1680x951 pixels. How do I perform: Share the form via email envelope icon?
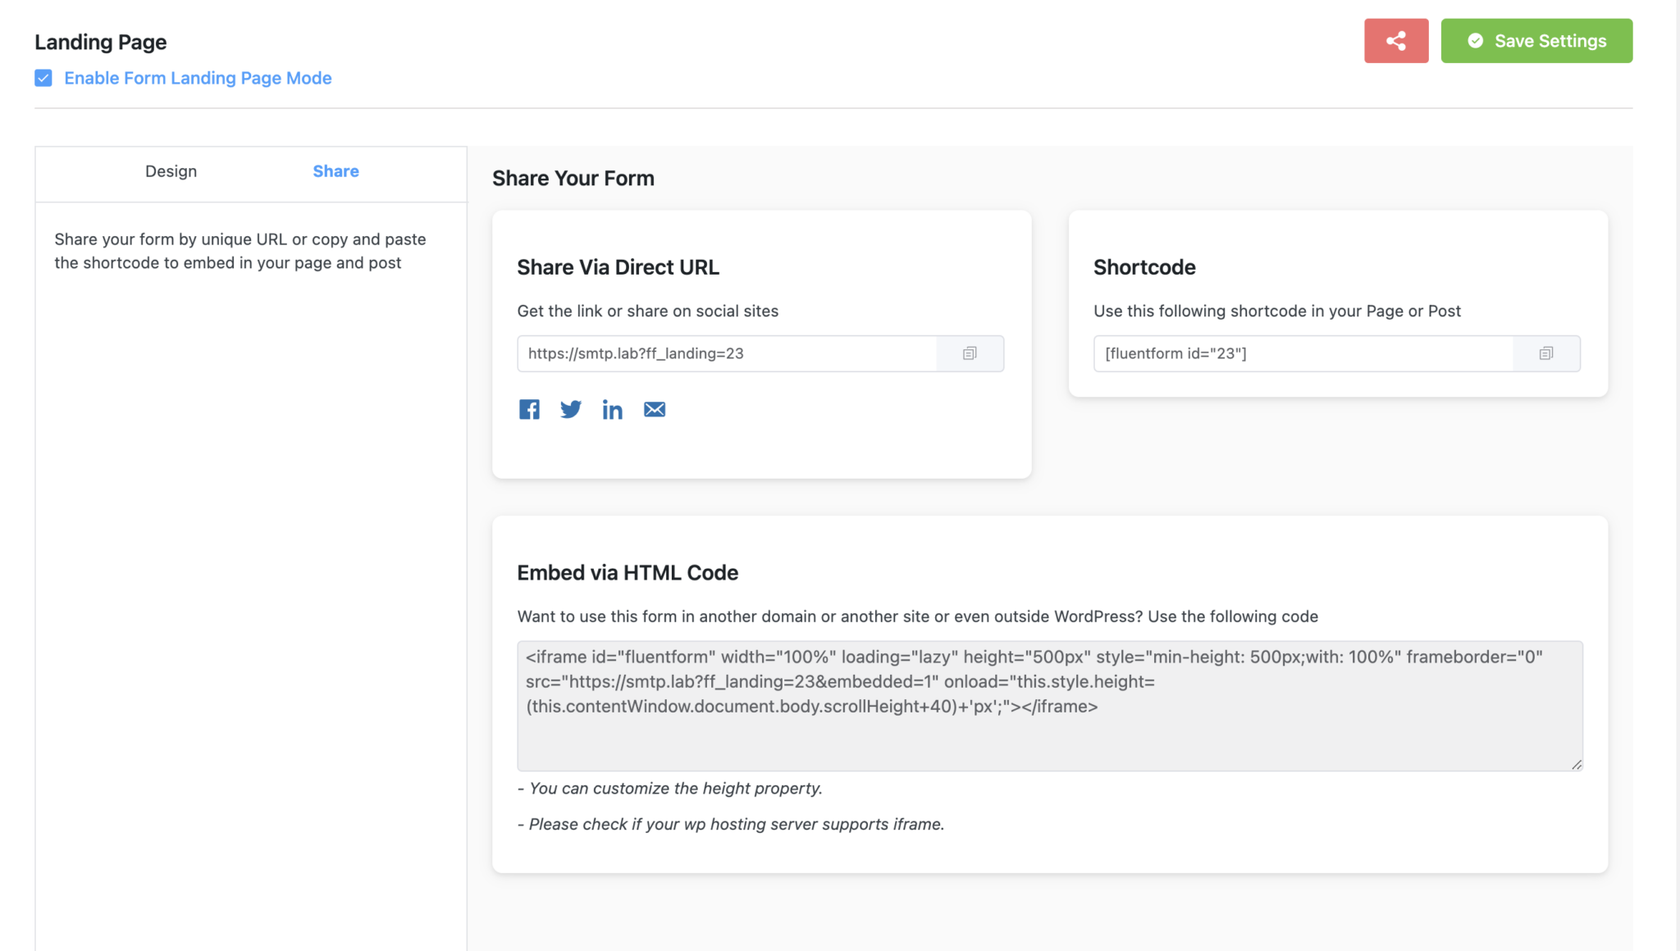pos(655,409)
